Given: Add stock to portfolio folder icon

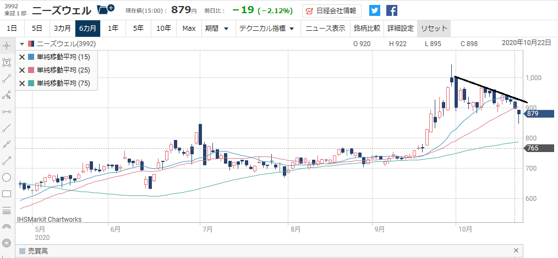Looking at the screenshot, I should [106, 9].
